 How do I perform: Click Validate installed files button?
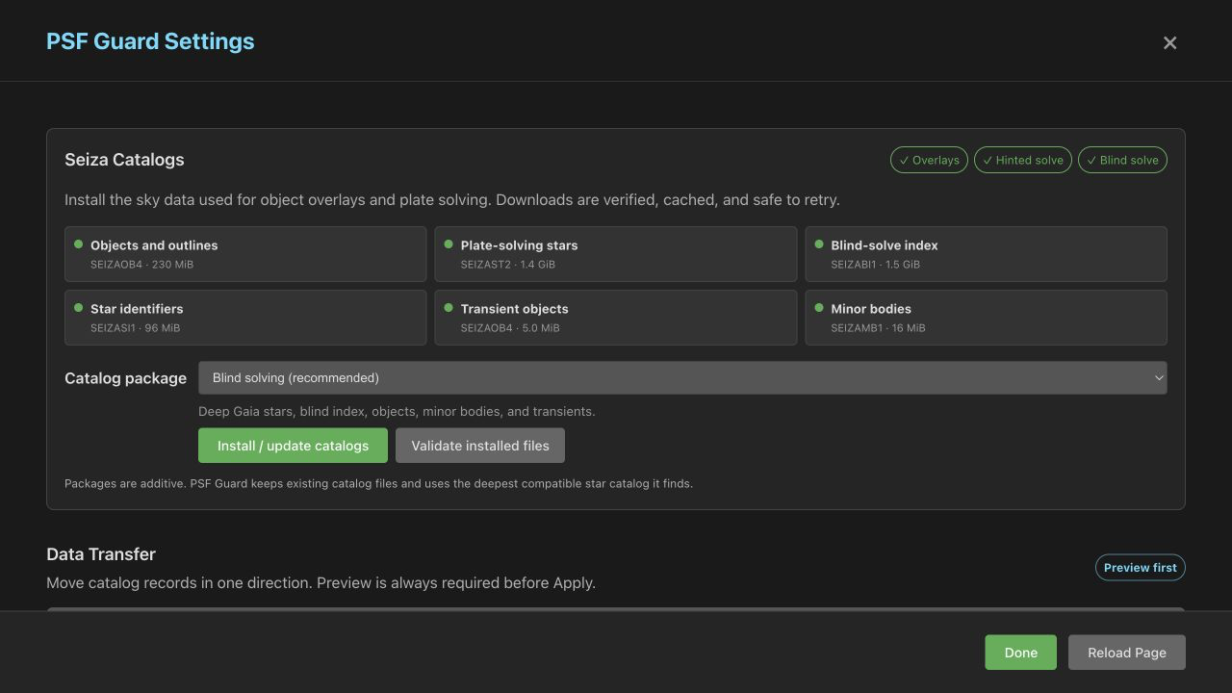[x=480, y=446]
